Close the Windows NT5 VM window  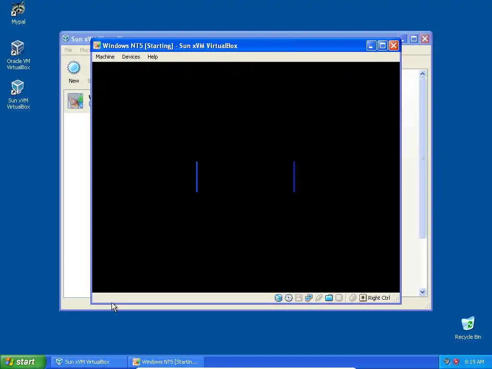394,46
